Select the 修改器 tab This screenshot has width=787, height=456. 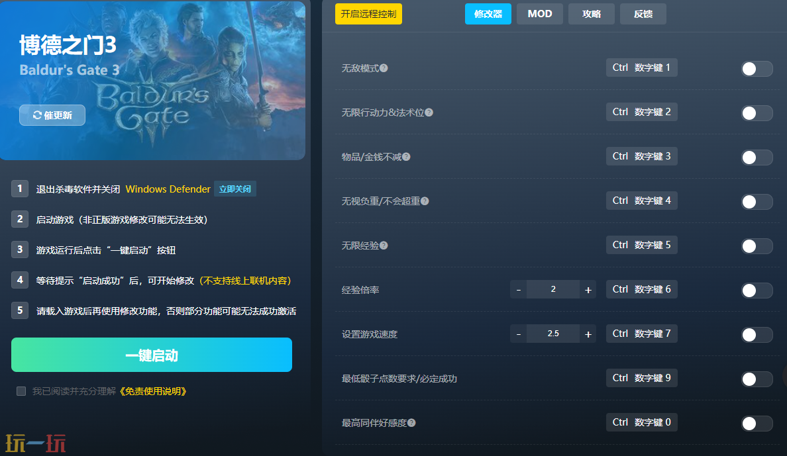click(x=488, y=14)
